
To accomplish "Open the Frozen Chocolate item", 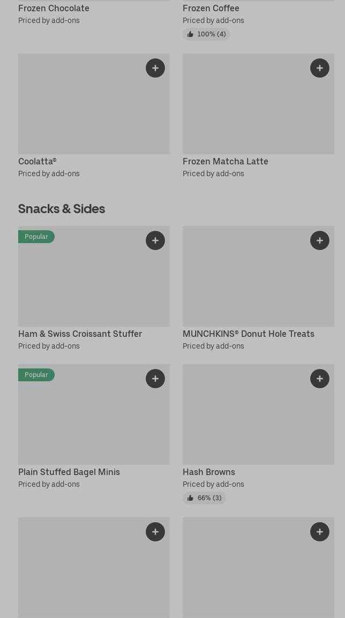I will coord(54,8).
